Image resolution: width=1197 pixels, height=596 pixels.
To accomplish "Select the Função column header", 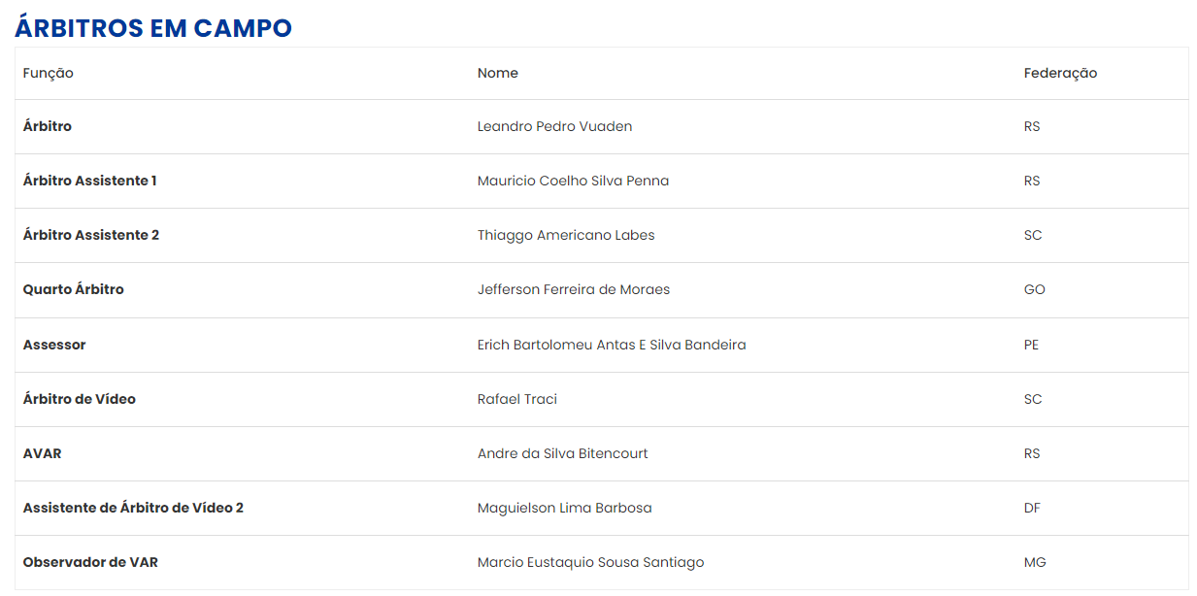I will (x=49, y=74).
